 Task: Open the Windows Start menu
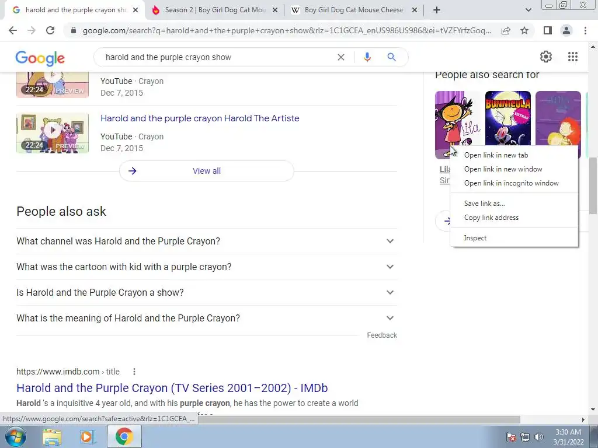click(x=16, y=436)
